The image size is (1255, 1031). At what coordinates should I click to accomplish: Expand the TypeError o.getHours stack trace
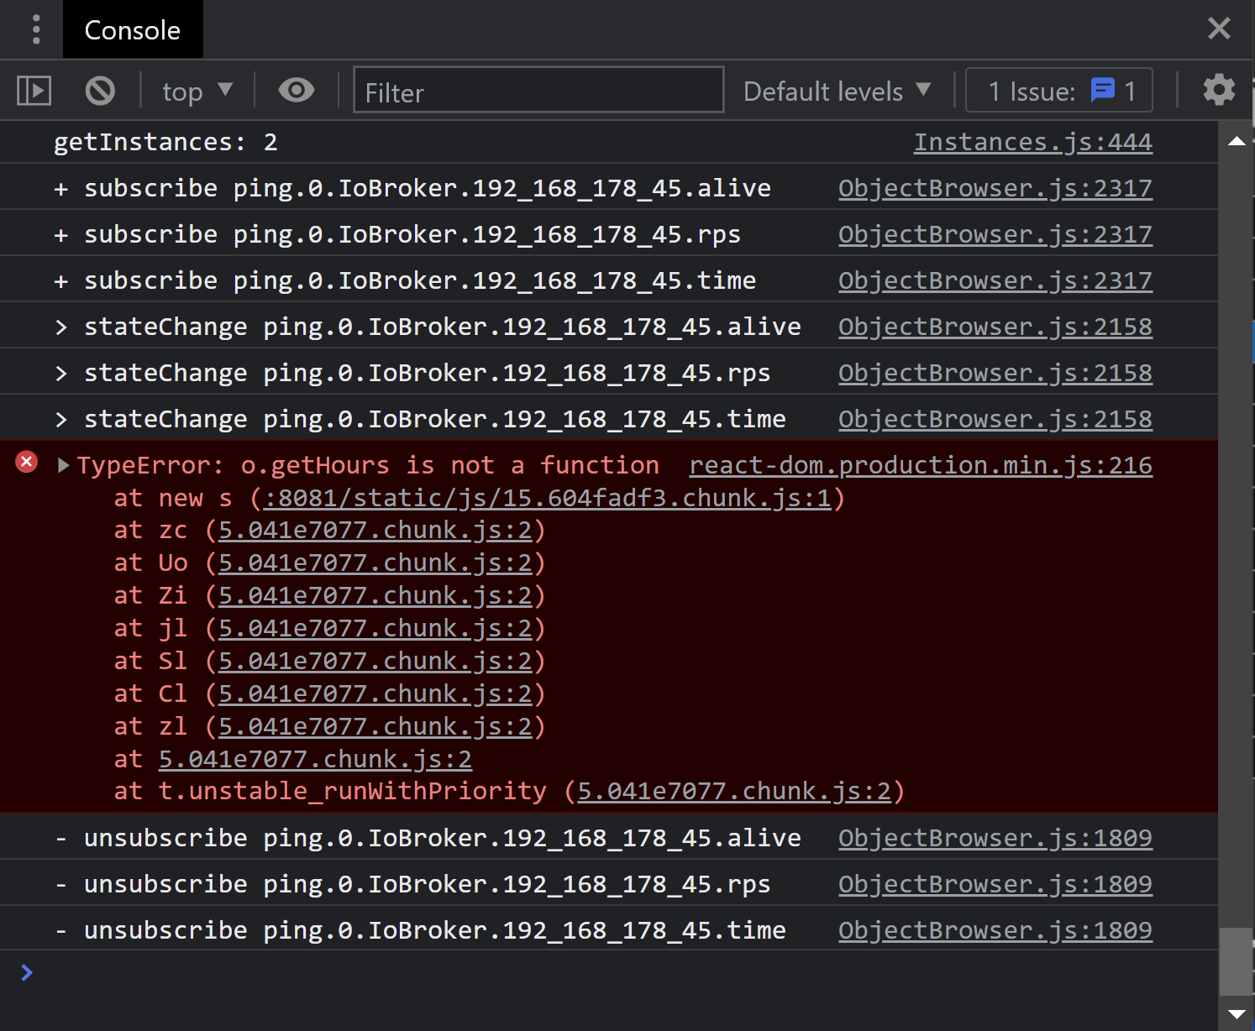62,465
